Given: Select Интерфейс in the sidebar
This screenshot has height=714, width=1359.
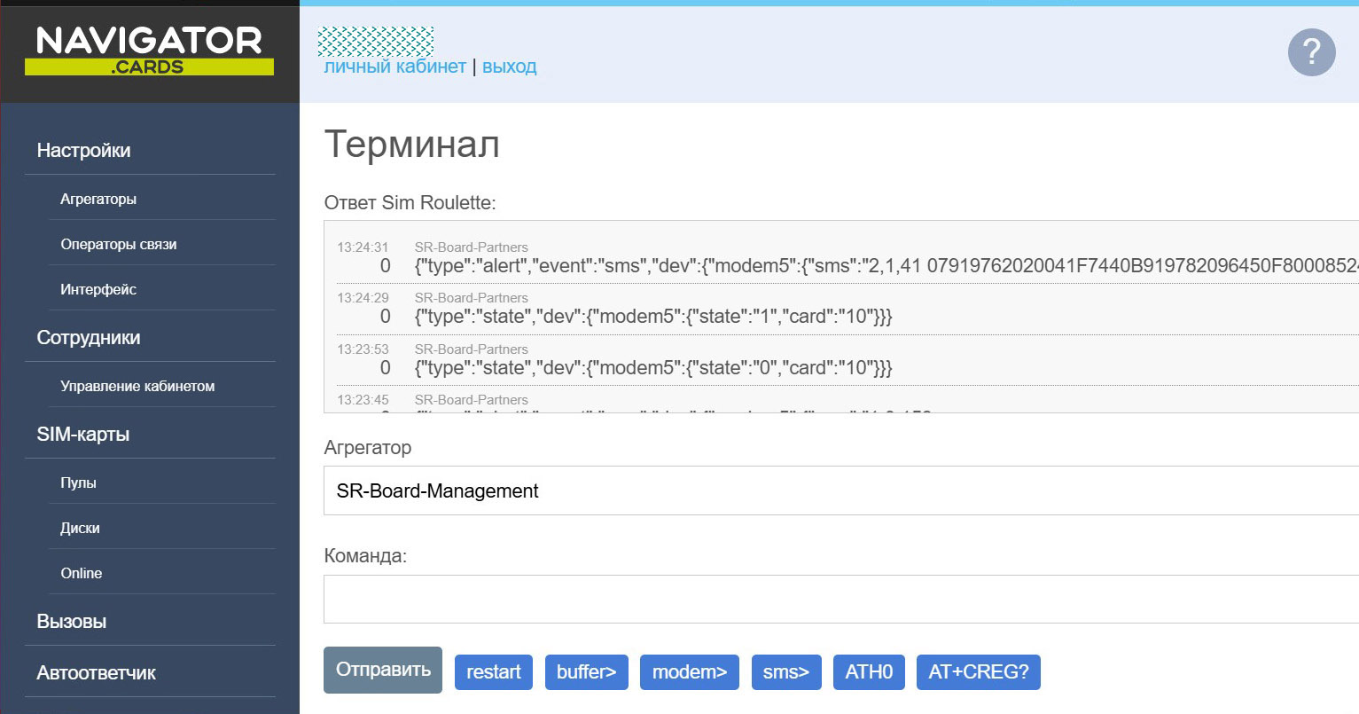Looking at the screenshot, I should click(98, 290).
